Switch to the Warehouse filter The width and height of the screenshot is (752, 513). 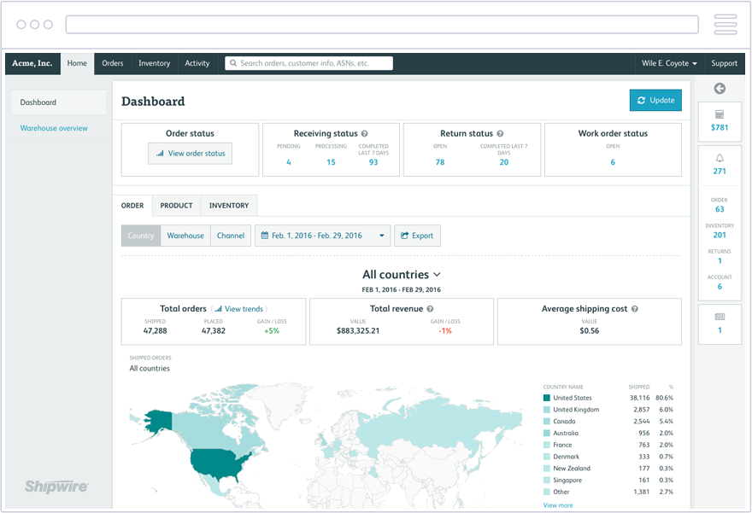tap(185, 236)
